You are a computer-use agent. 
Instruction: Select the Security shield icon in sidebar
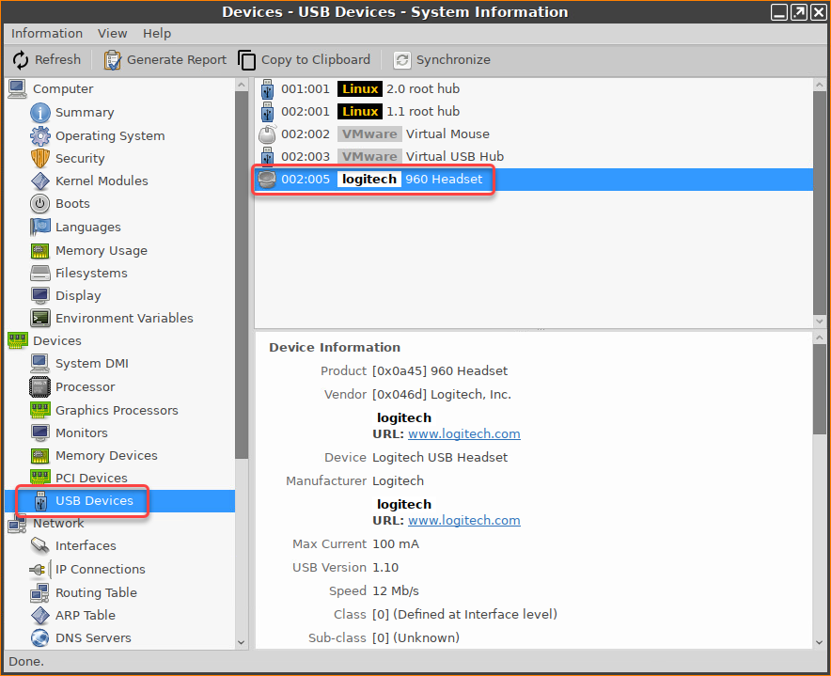[39, 158]
